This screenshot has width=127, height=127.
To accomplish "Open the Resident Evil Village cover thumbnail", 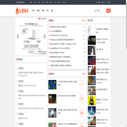I will (92, 40).
